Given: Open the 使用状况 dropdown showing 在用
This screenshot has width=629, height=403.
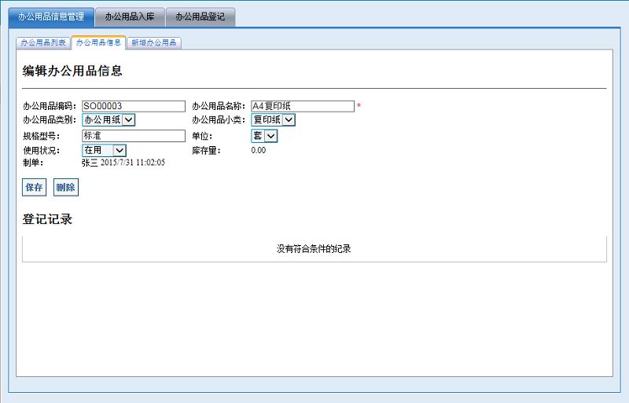Looking at the screenshot, I should (x=105, y=150).
